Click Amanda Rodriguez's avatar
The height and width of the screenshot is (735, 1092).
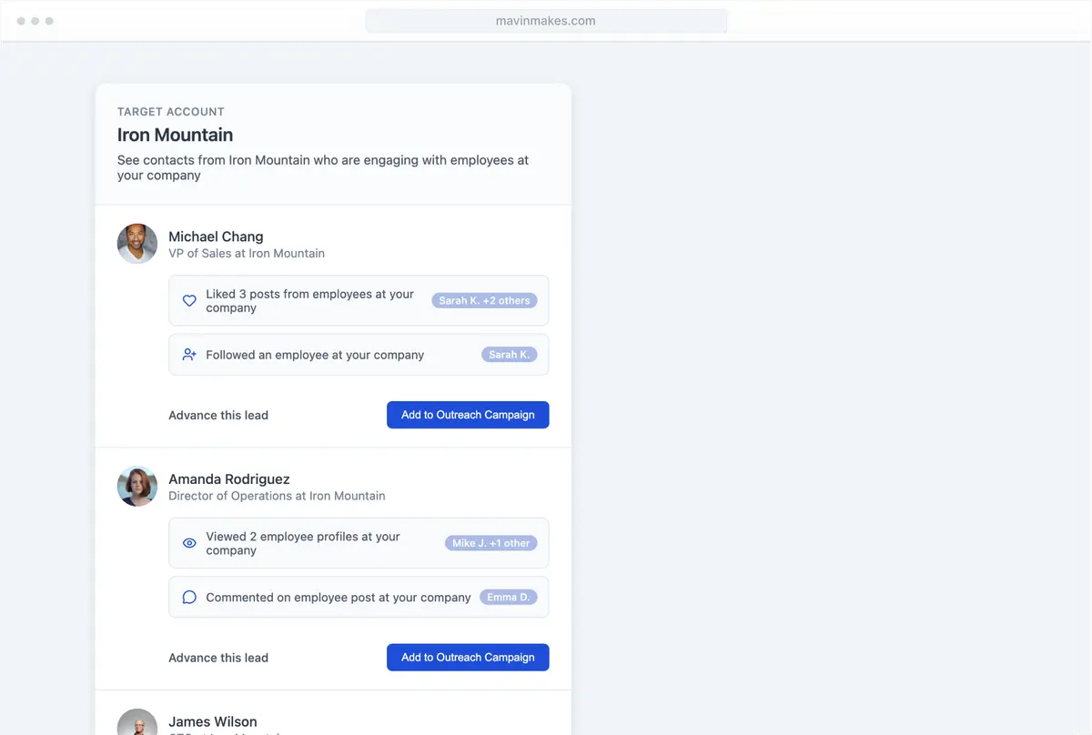point(137,487)
